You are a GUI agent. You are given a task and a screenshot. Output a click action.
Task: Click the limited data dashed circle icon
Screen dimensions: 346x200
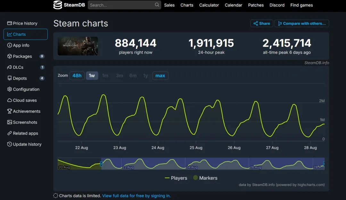56,196
